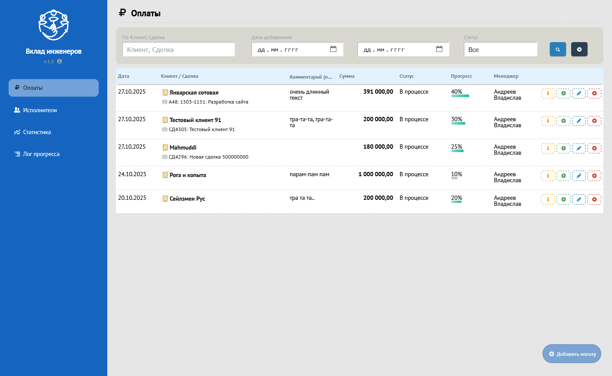The height and width of the screenshot is (376, 612).
Task: Go to Статистика in the sidebar
Action: click(37, 132)
